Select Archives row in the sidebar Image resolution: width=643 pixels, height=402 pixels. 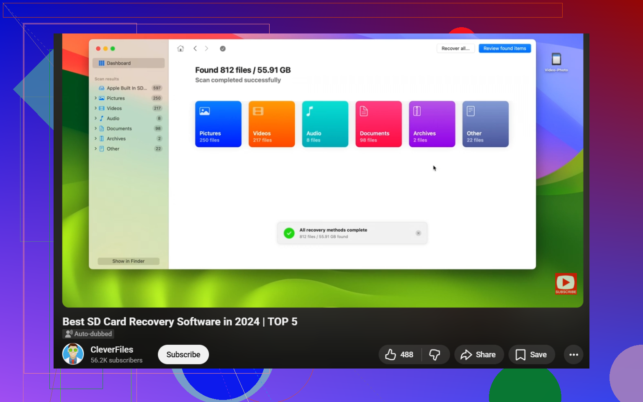coord(128,138)
